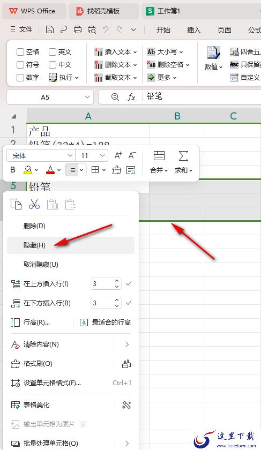Check the 英文 checkbox
Screen dimensions: 261x450
(x=53, y=52)
